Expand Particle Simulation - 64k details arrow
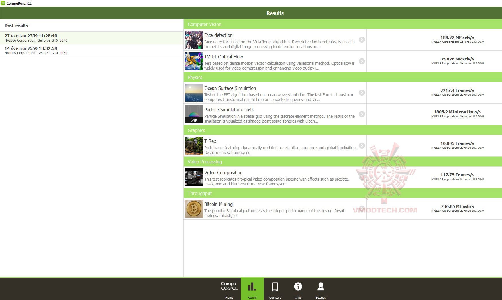This screenshot has height=300, width=502. point(362,114)
